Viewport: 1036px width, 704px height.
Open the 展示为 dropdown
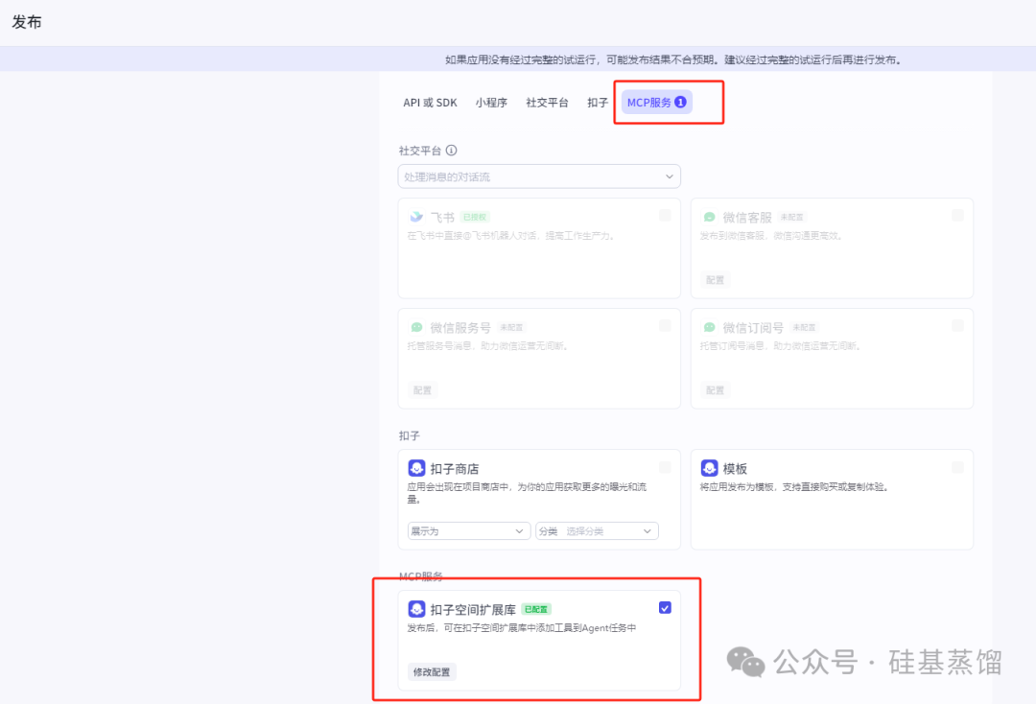pos(468,531)
